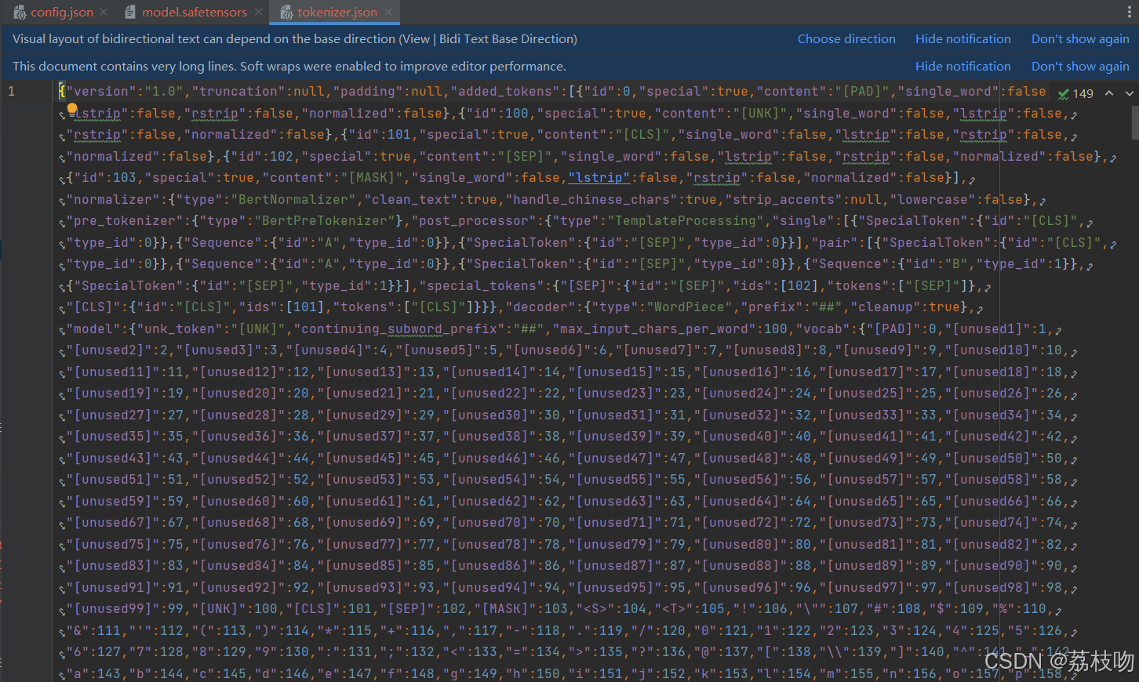Switch to the model.safetensors tab
This screenshot has width=1139, height=682.
[x=195, y=12]
